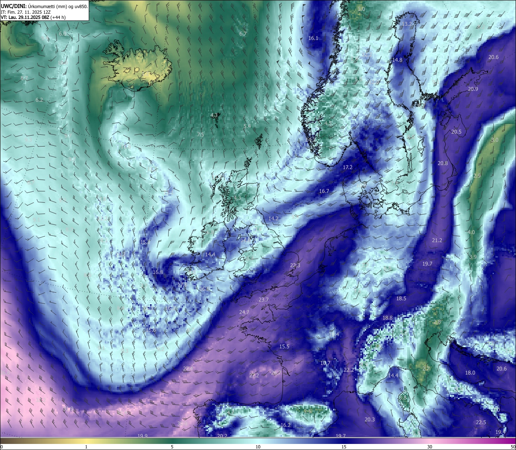Viewport: 516px width, 450px height.
Task: Click the 19.9 value label
Action: pos(142,436)
